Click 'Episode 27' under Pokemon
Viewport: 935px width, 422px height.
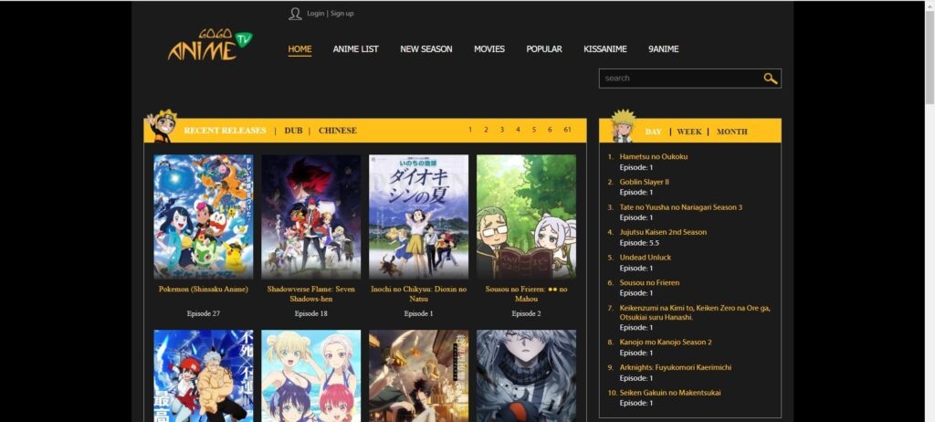click(204, 313)
